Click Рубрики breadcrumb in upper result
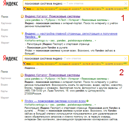The image size is (129, 121). (x=50, y=20)
